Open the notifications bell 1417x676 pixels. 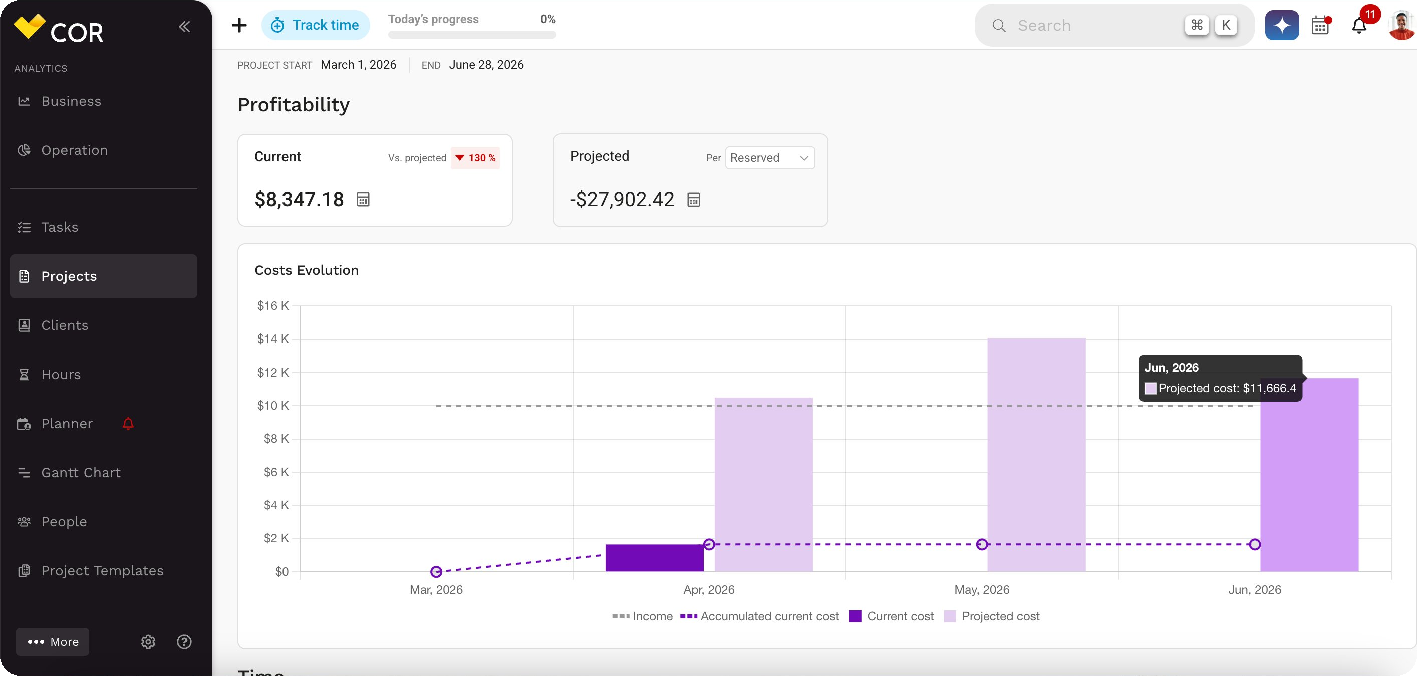pyautogui.click(x=1359, y=26)
